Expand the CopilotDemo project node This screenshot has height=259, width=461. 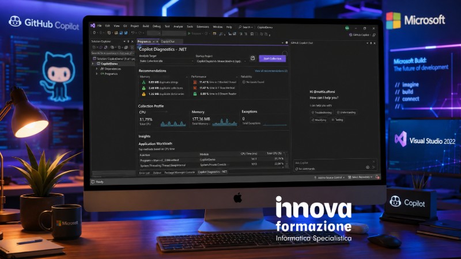[x=93, y=63]
